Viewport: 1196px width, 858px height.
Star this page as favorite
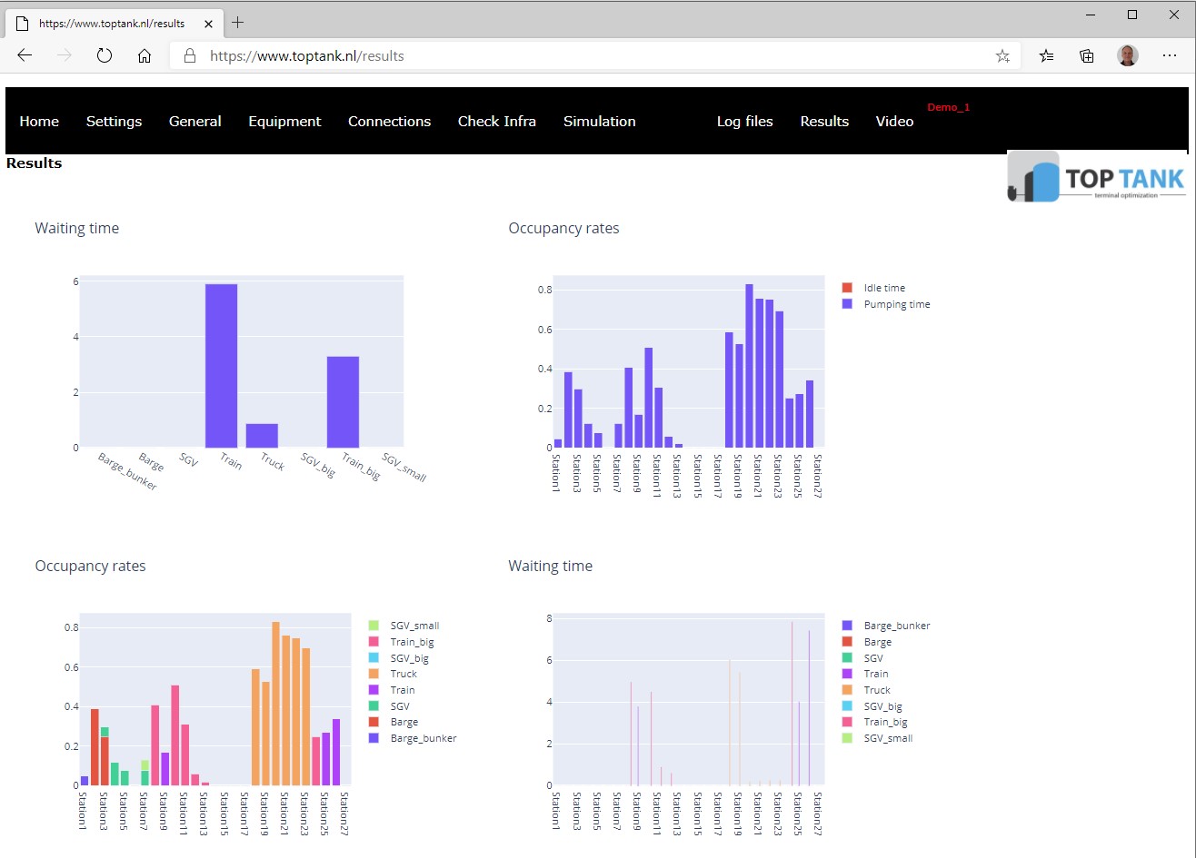(1002, 56)
